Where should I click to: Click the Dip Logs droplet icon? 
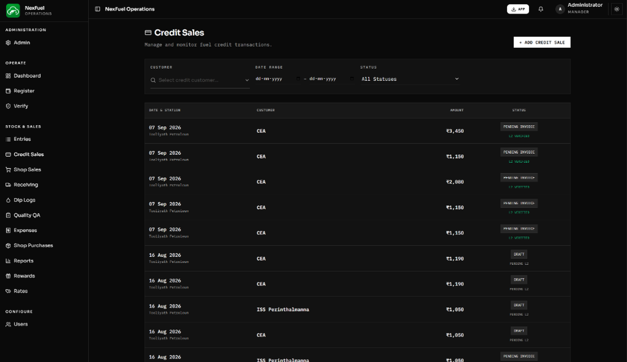8,200
